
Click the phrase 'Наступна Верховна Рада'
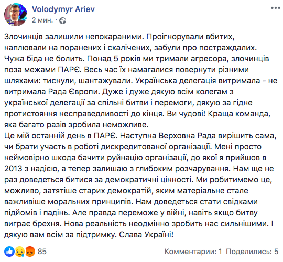[x=168, y=136]
